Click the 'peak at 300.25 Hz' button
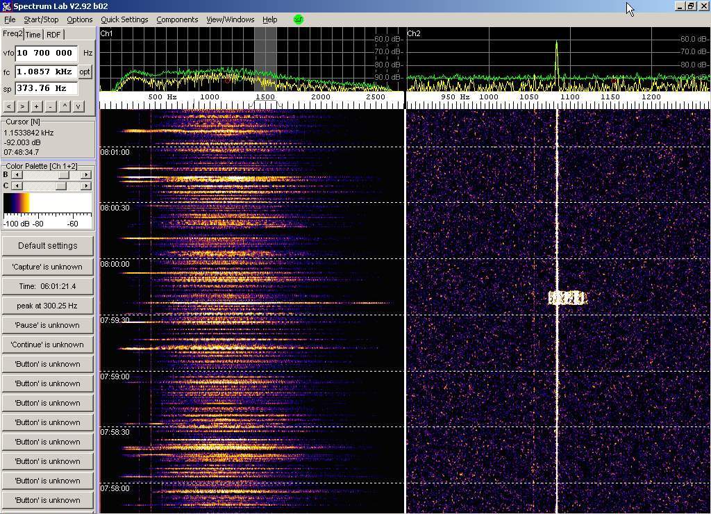The image size is (711, 514). pyautogui.click(x=47, y=306)
